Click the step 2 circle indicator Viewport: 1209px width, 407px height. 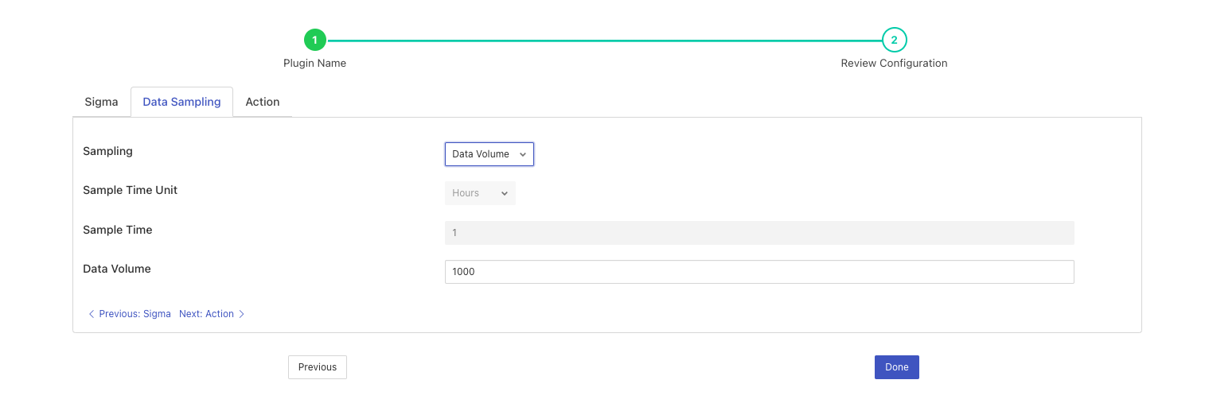coord(894,39)
